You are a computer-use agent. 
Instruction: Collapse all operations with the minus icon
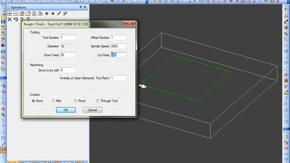click(16, 14)
